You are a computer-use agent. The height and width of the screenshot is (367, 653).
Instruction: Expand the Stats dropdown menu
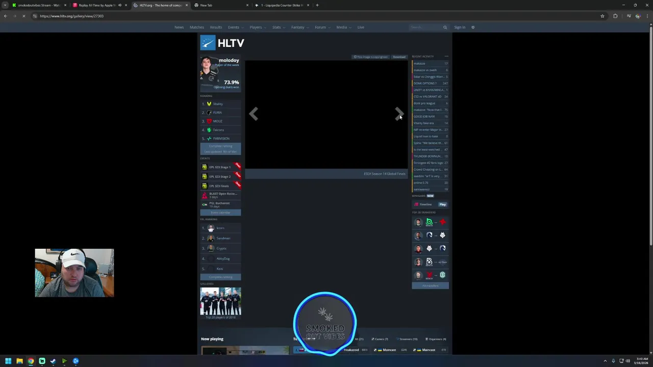coord(278,27)
